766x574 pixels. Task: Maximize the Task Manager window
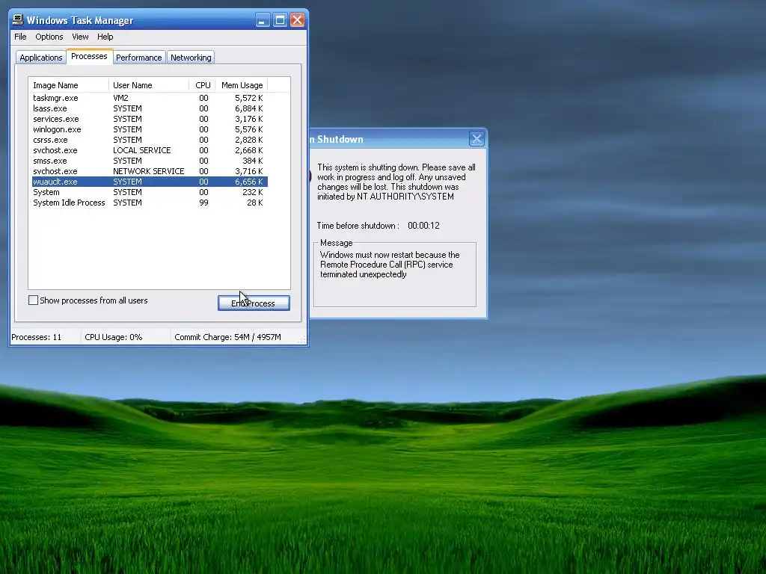[280, 20]
